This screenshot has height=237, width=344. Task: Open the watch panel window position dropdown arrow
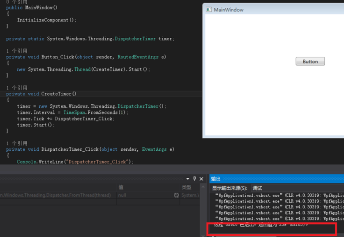[x=187, y=179]
